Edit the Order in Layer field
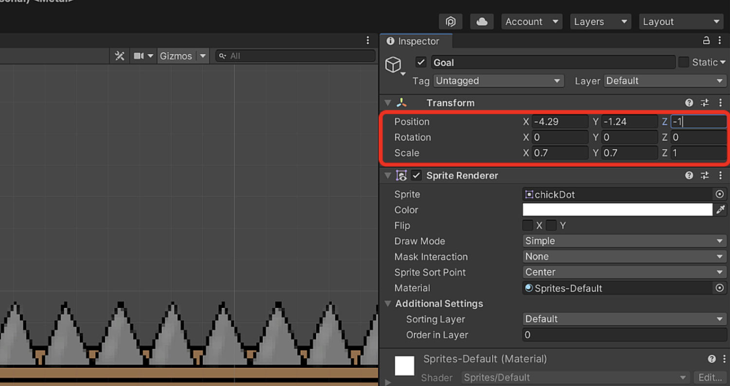The width and height of the screenshot is (730, 386). pyautogui.click(x=624, y=334)
